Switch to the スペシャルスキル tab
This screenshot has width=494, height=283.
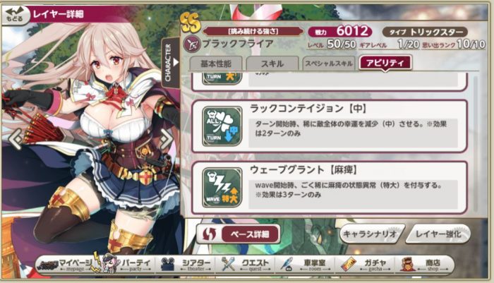coord(329,64)
